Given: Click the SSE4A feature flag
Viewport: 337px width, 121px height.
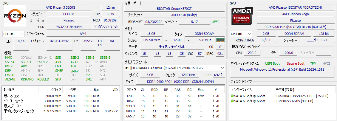Looking at the screenshot, I should pyautogui.click(x=10, y=62).
